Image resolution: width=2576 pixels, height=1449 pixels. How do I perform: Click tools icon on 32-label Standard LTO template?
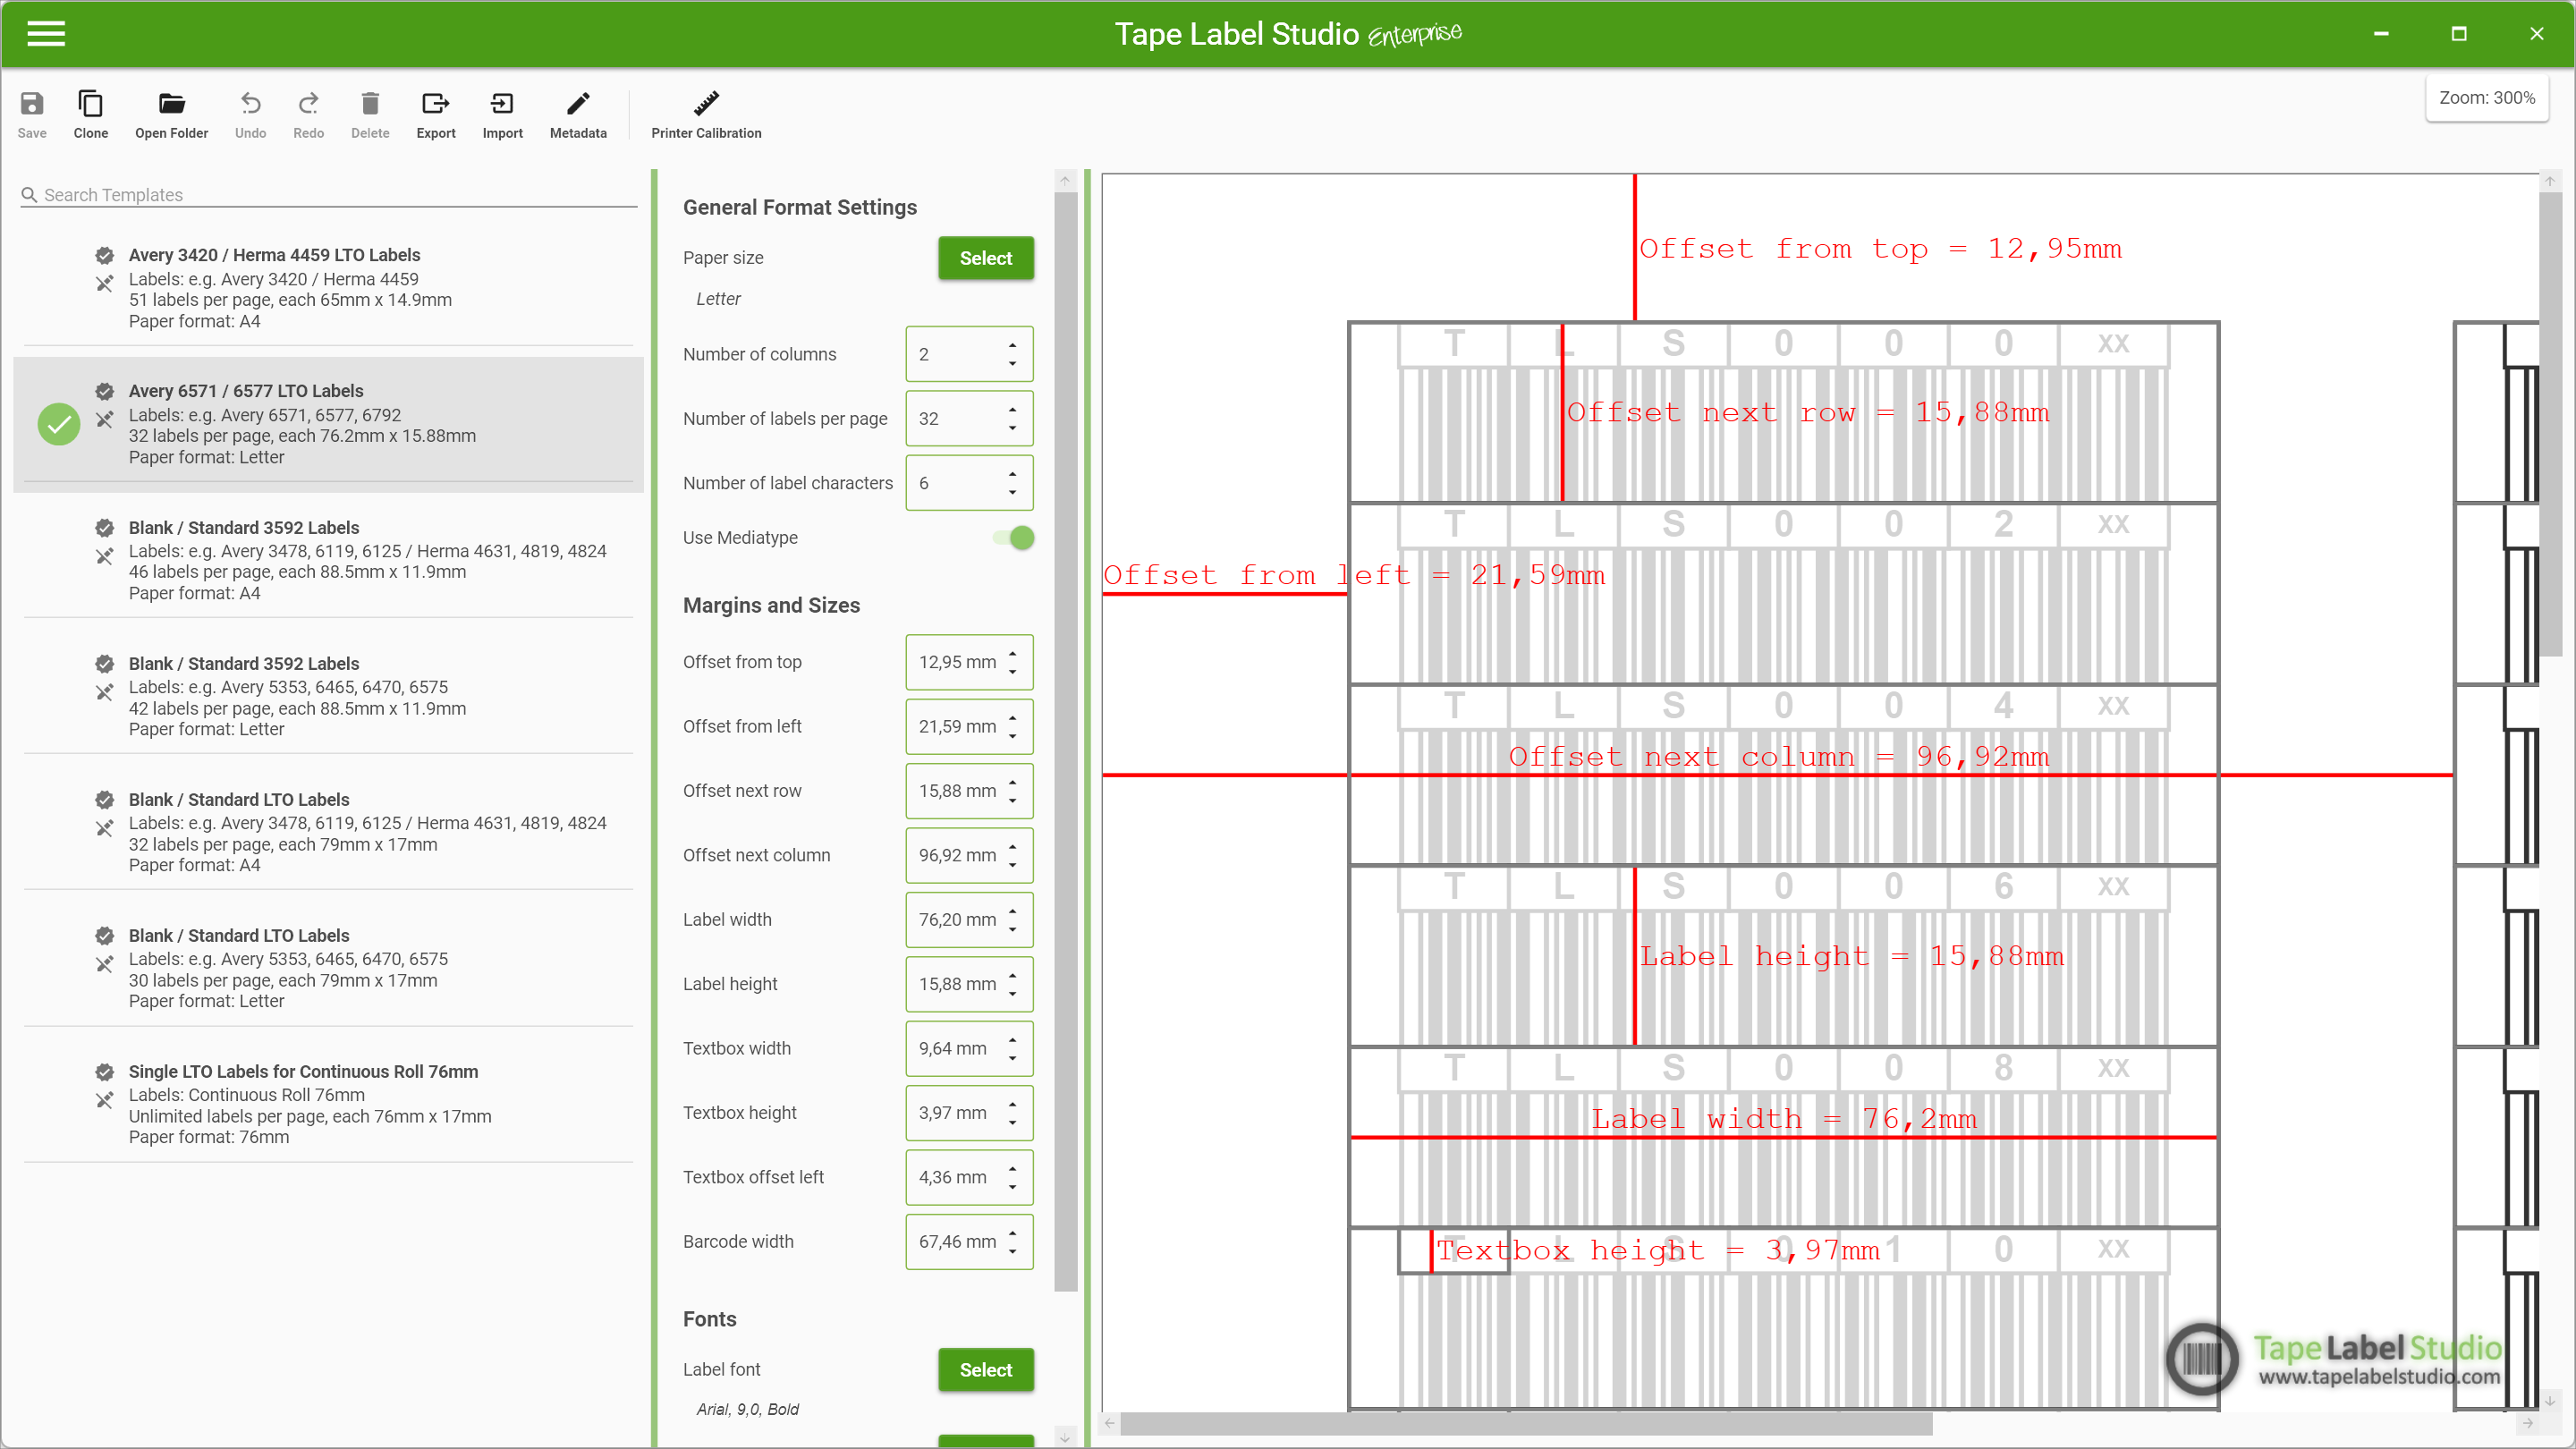[x=104, y=828]
